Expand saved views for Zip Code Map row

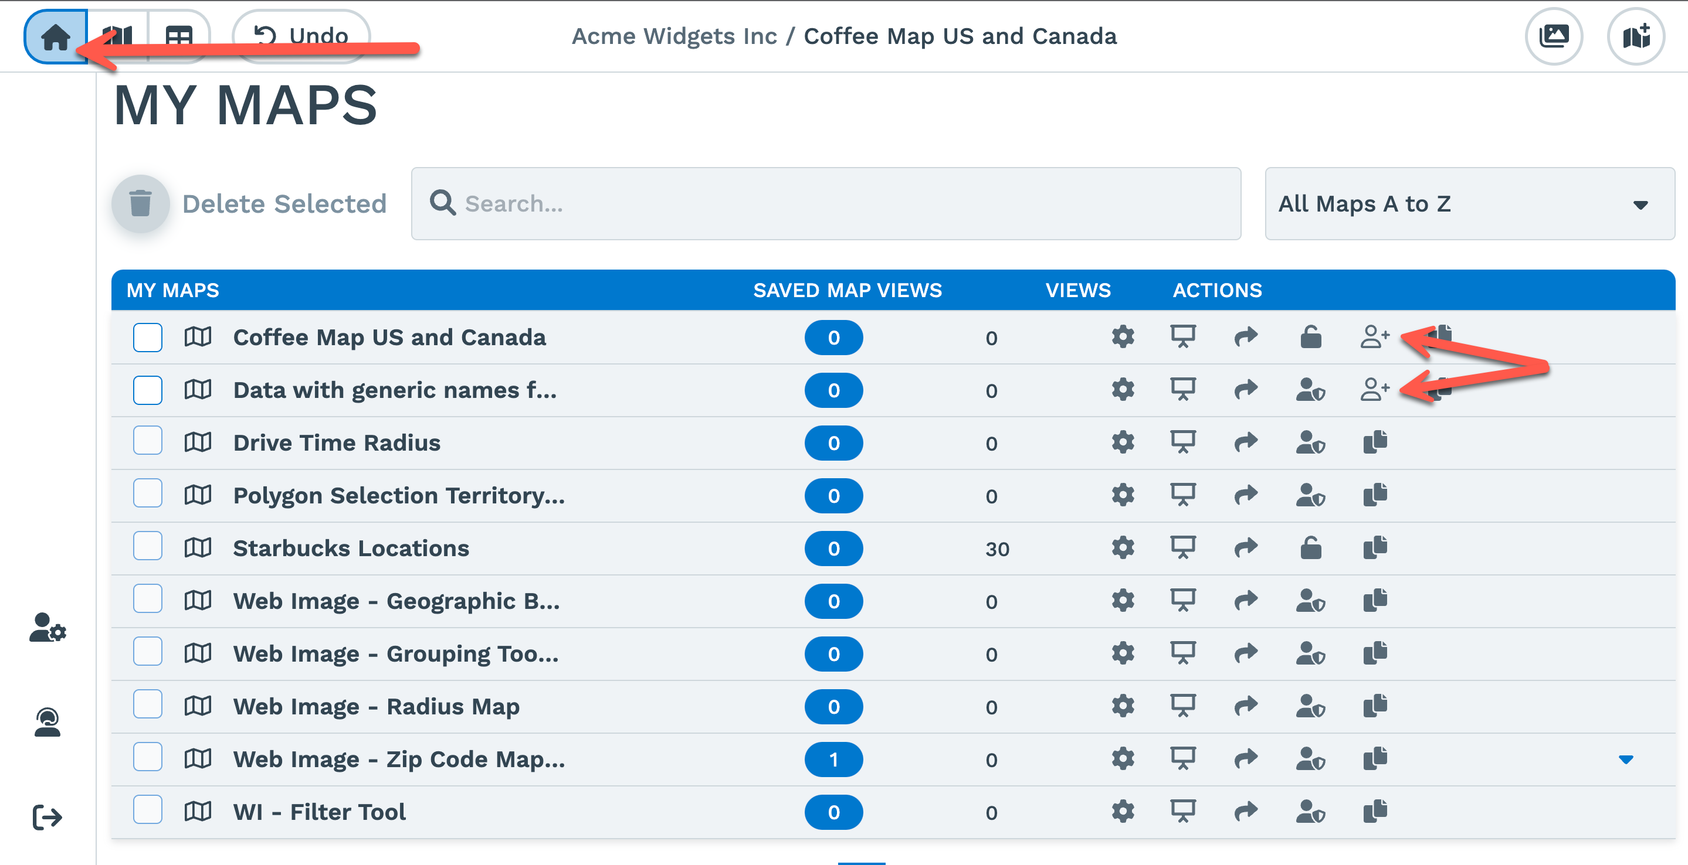tap(1625, 760)
